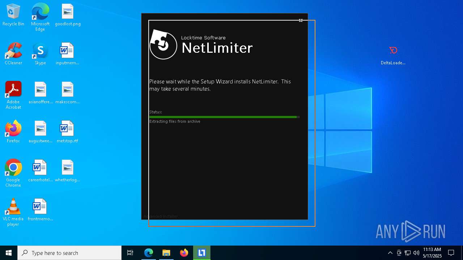The image size is (463, 260).
Task: Open the notification center
Action: pos(451,253)
